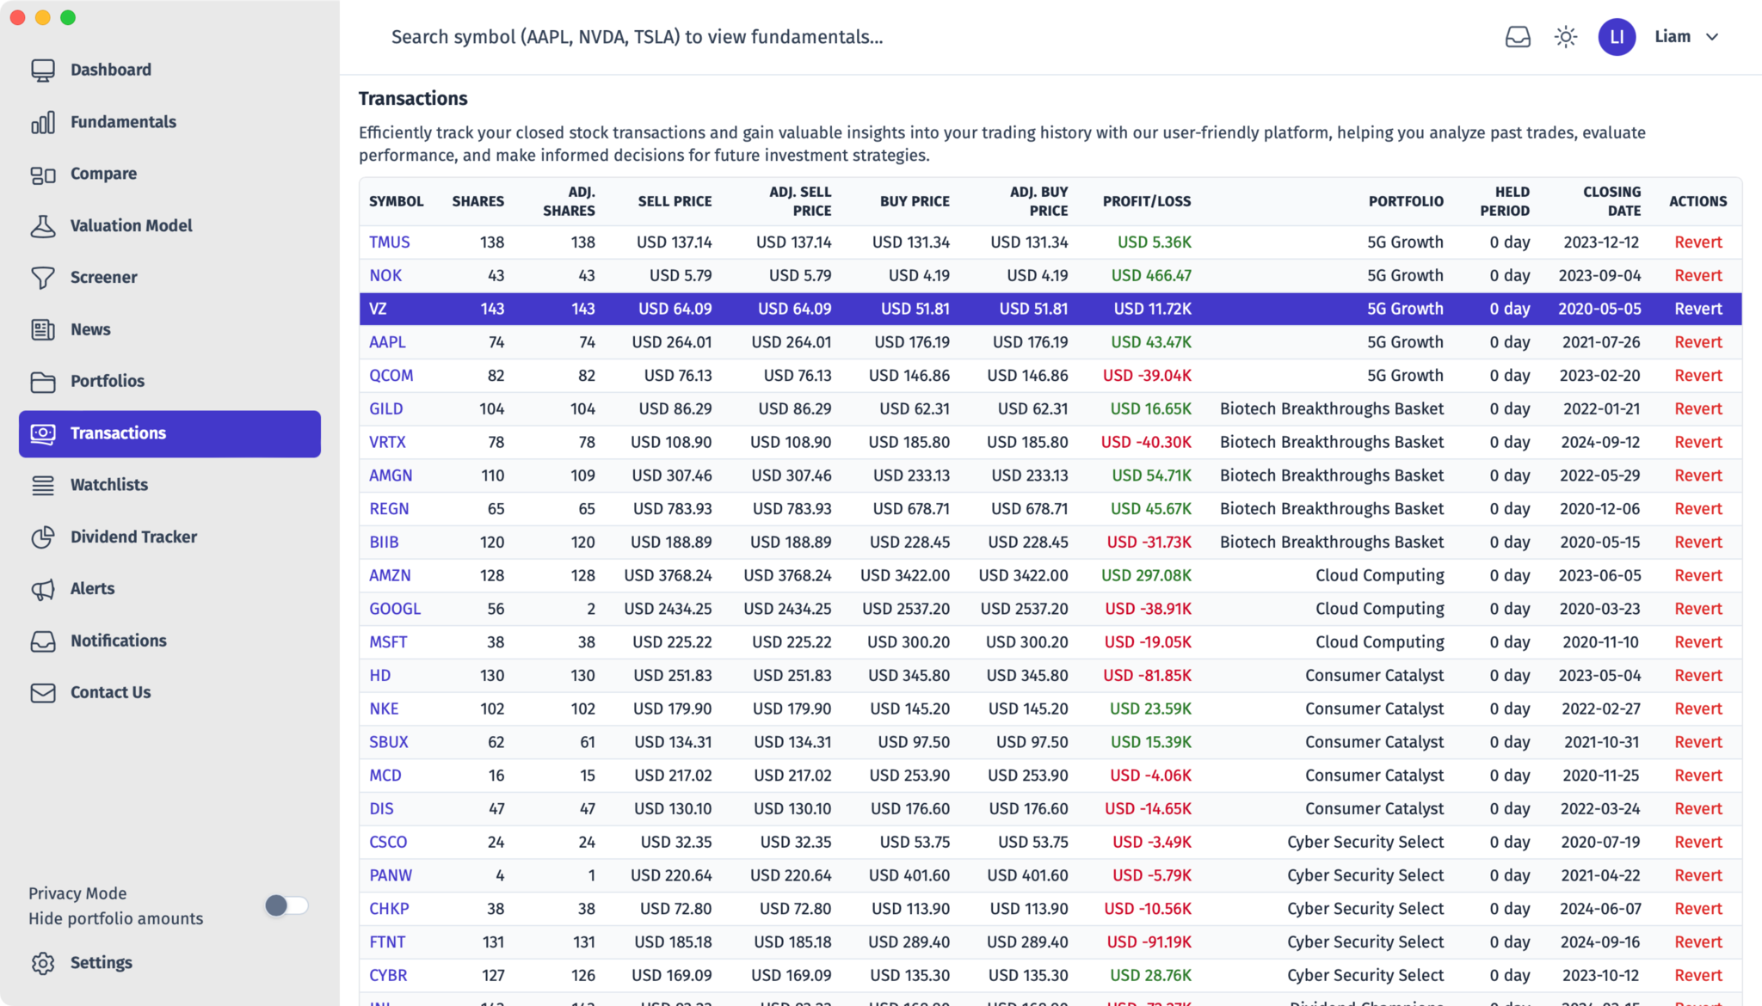
Task: Revert the AAPL transaction
Action: [x=1698, y=342]
